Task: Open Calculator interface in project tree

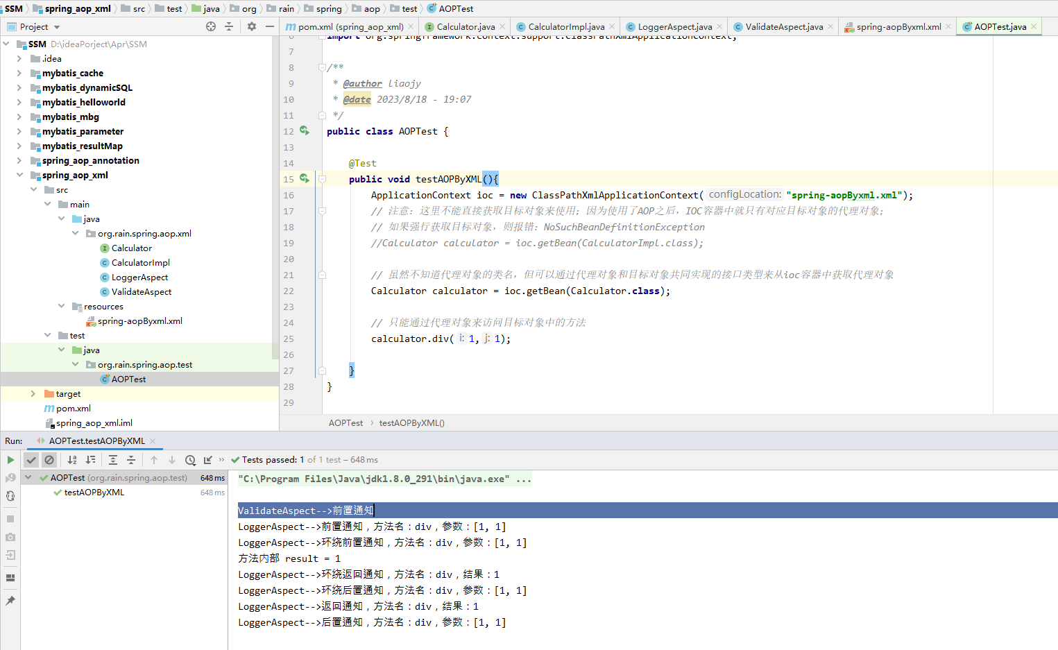Action: click(x=131, y=248)
